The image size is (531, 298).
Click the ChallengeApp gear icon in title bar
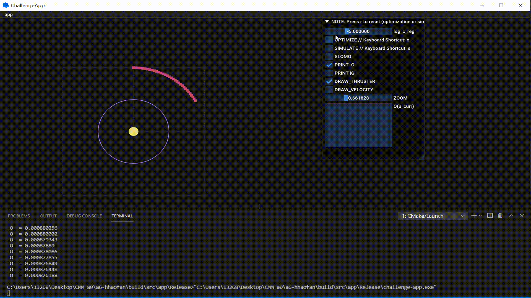[x=6, y=5]
